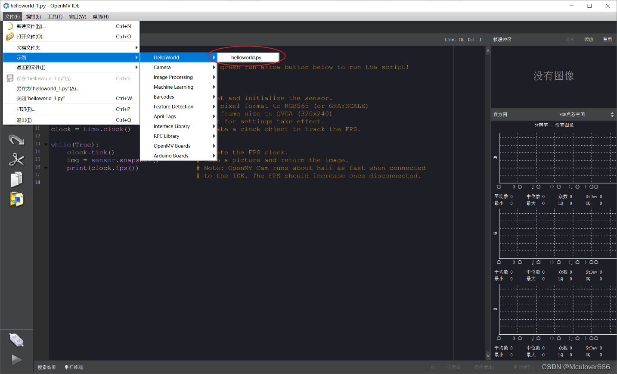Collapse the while loop fold arrow on line 13
The image size is (617, 374).
click(46, 144)
